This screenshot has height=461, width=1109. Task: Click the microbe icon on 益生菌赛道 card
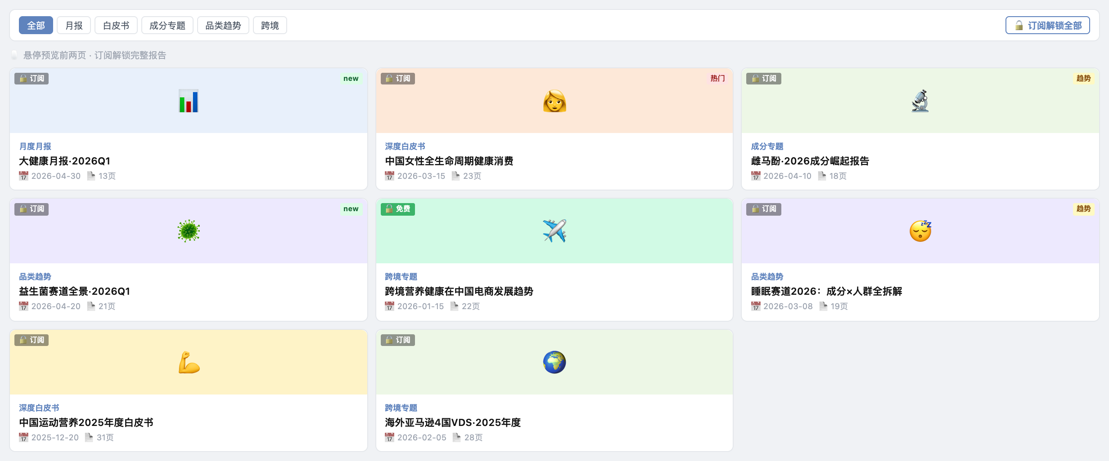pos(189,231)
